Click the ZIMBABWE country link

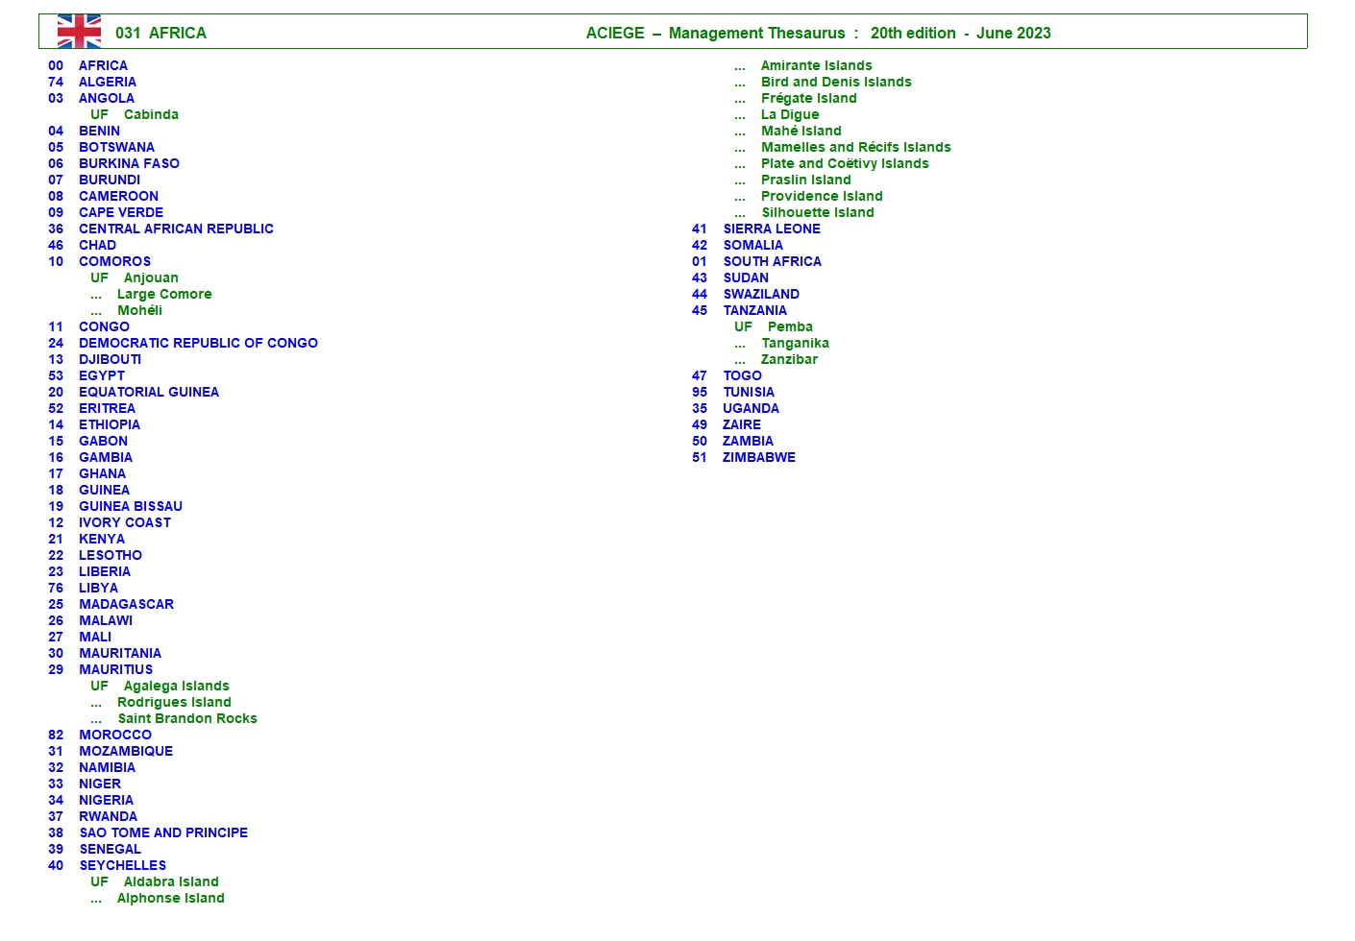click(x=758, y=457)
